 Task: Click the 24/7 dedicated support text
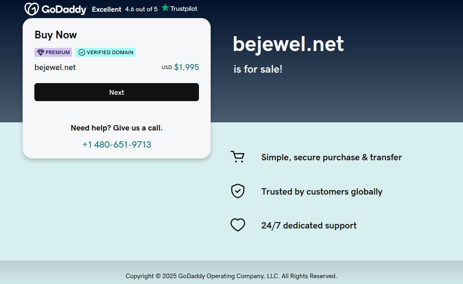point(309,225)
